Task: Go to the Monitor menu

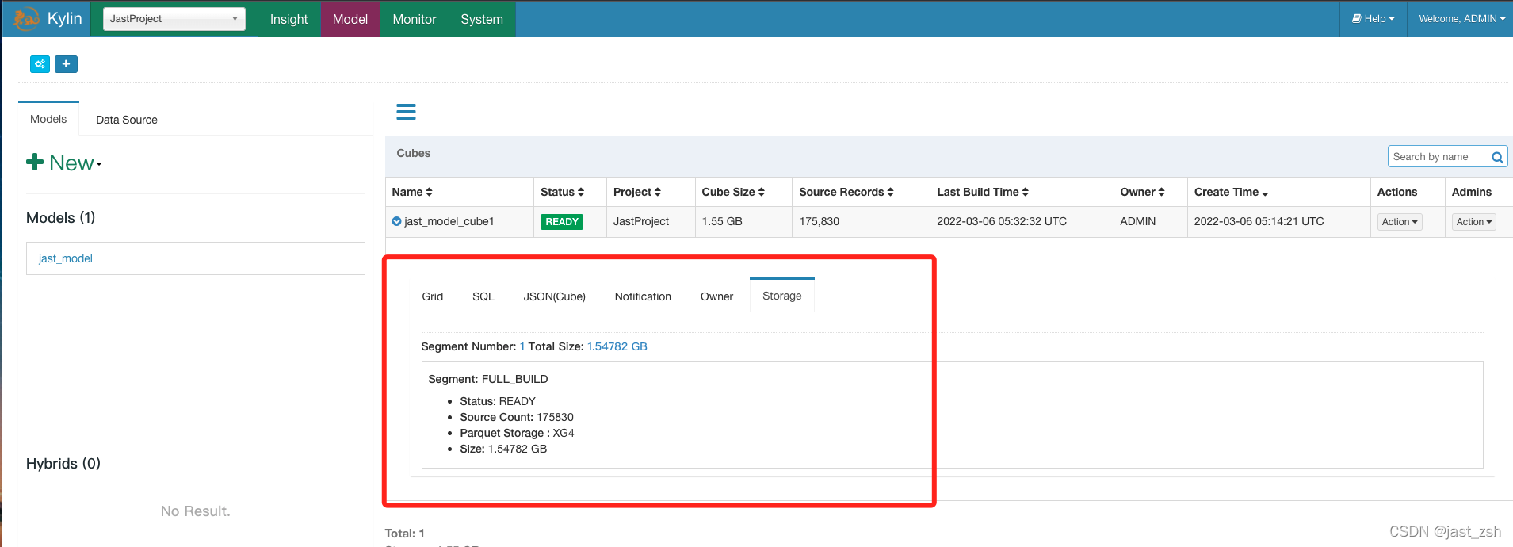Action: pos(415,19)
